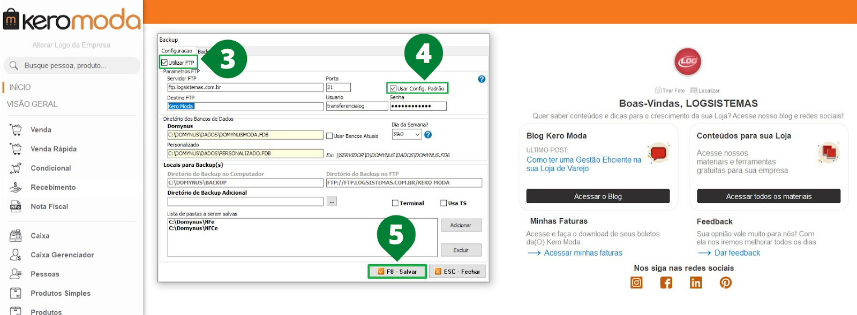
Task: Click the Condicional cart icon
Action: pos(16,168)
